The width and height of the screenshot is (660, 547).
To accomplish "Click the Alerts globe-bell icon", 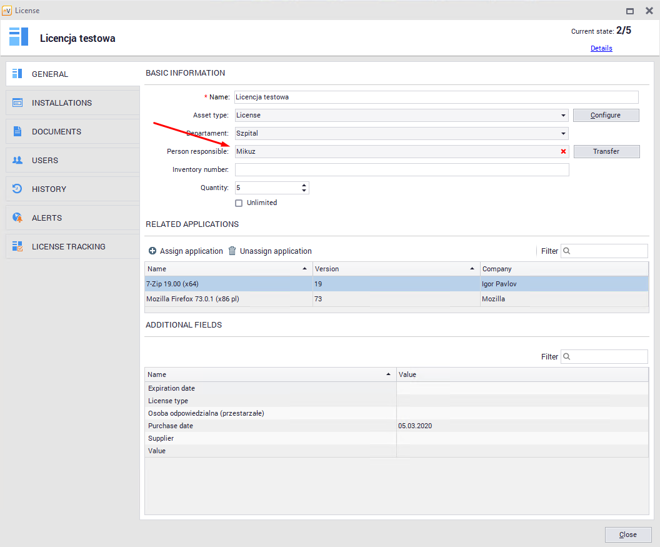I will tap(17, 218).
